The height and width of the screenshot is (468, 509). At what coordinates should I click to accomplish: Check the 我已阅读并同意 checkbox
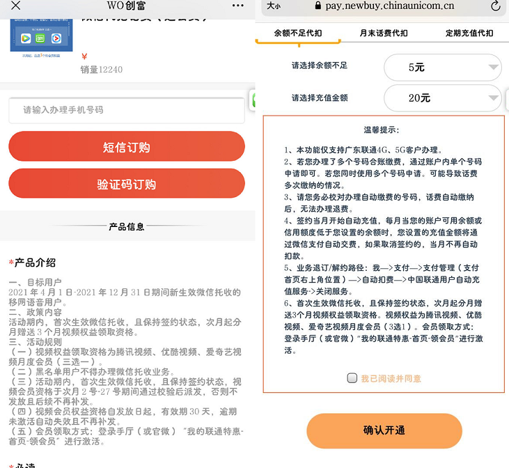[352, 378]
